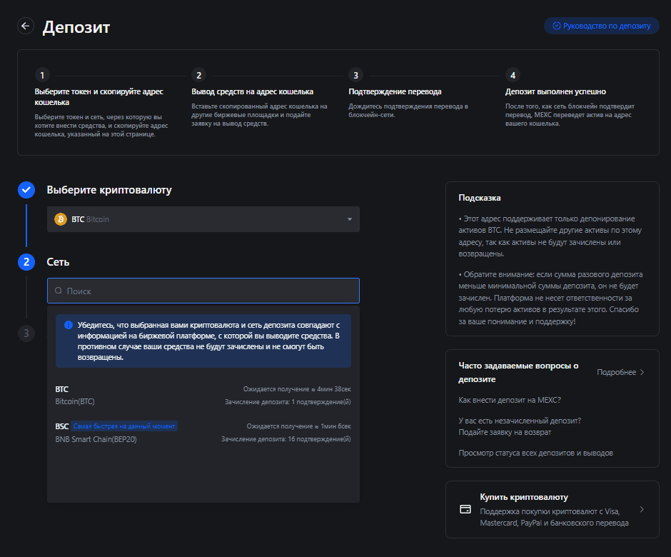Open the BTC Bitcoin cryptocurrency dropdown
The image size is (671, 557).
pos(203,219)
